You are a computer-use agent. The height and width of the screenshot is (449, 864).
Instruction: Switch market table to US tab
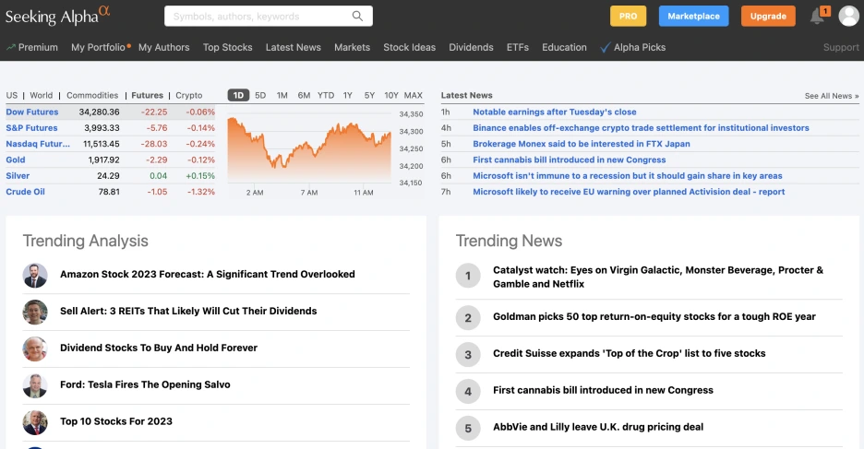click(12, 95)
